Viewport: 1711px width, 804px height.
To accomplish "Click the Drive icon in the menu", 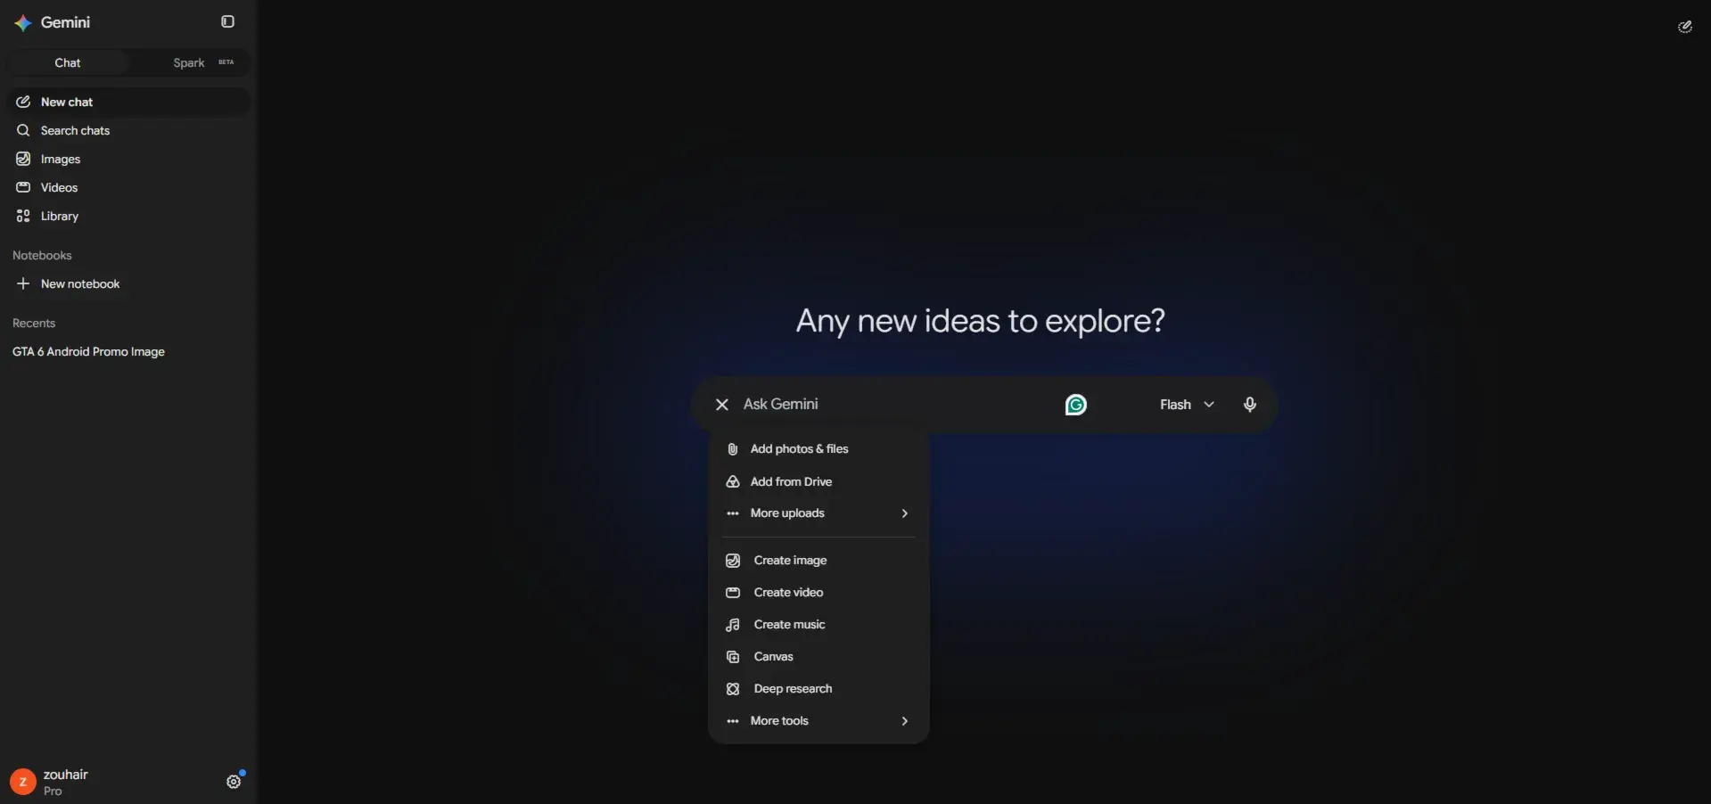I will pos(733,481).
